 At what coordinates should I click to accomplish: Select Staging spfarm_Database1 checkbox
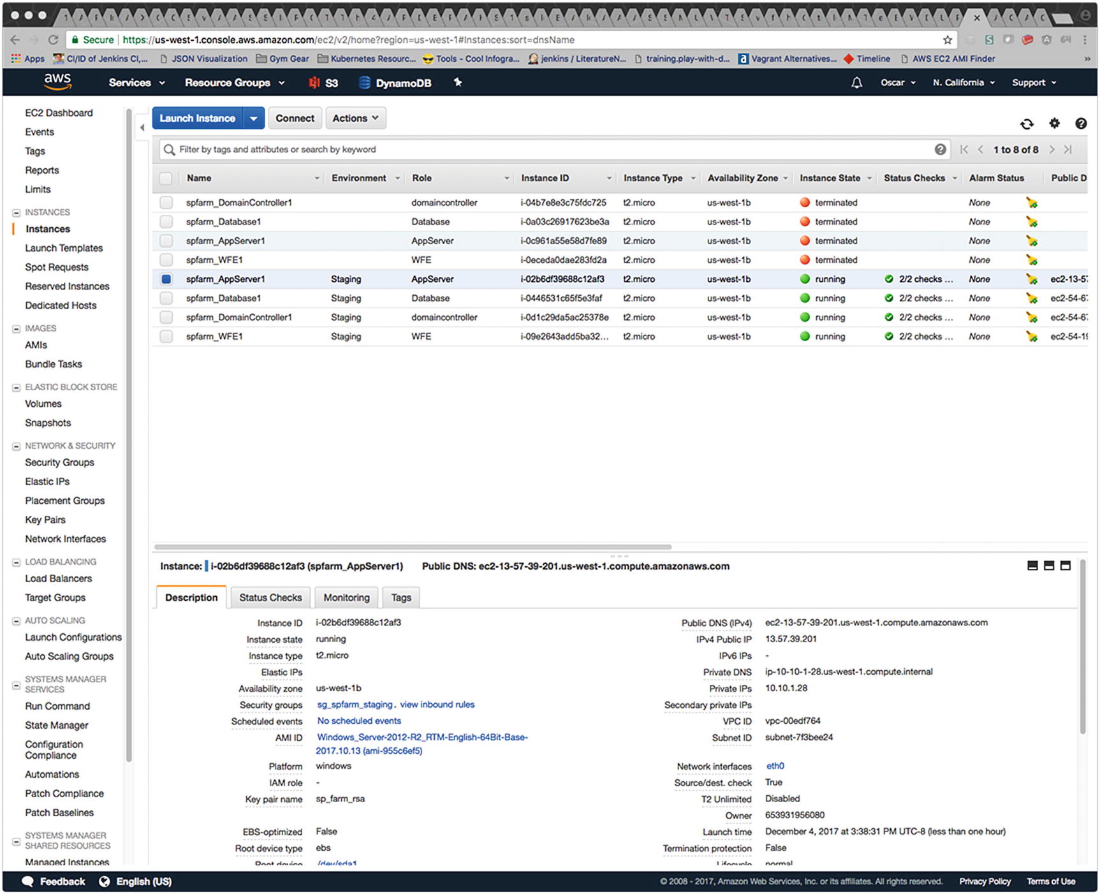click(166, 298)
